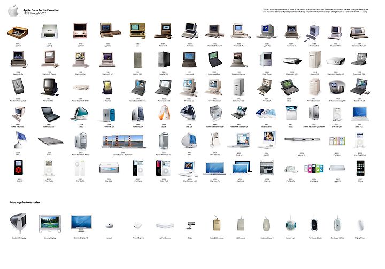385x269 pixels.
Task: Click the 2005 iPod Nano image
Action: (x=138, y=168)
